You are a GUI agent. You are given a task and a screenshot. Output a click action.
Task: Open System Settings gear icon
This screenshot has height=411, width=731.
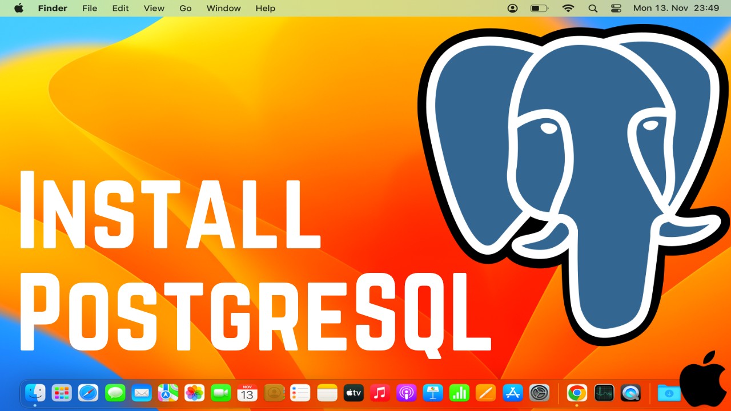pos(539,393)
